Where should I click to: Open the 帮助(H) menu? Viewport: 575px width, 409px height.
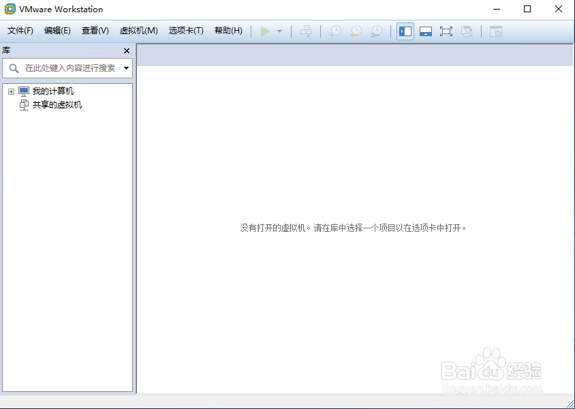pos(228,30)
